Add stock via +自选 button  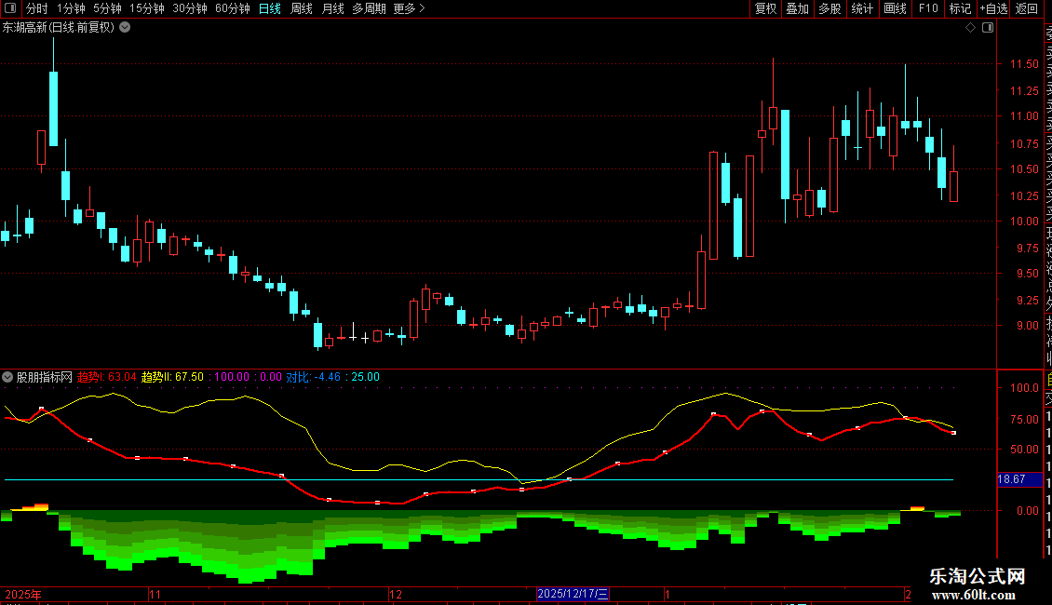click(x=993, y=8)
